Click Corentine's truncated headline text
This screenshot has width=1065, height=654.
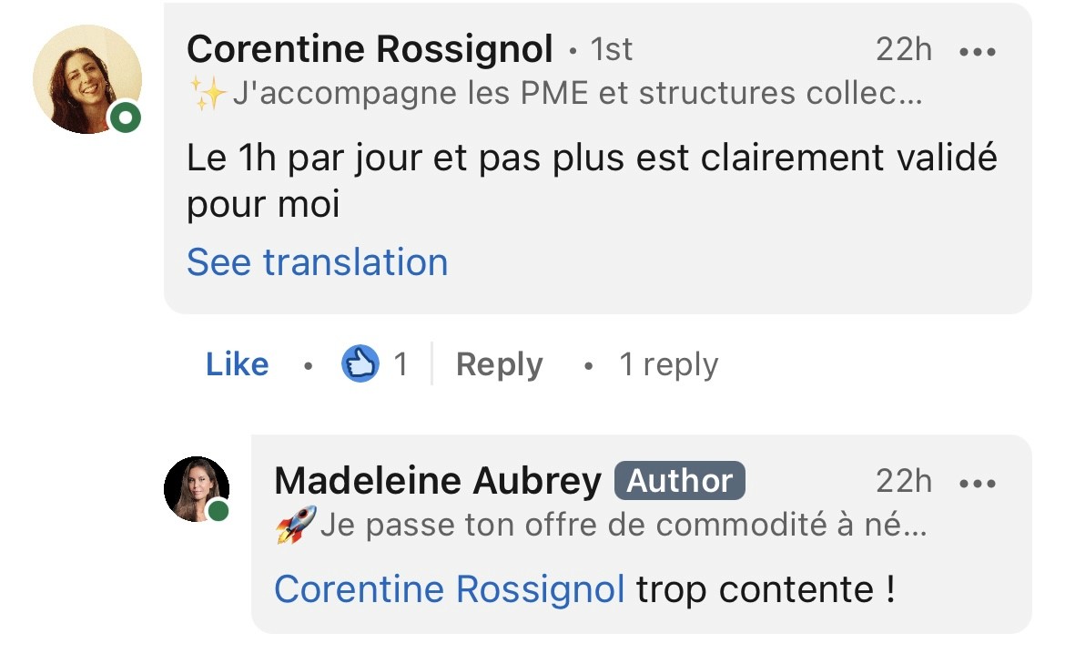[577, 93]
